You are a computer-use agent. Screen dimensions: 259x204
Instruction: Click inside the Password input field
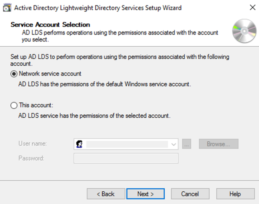126,158
